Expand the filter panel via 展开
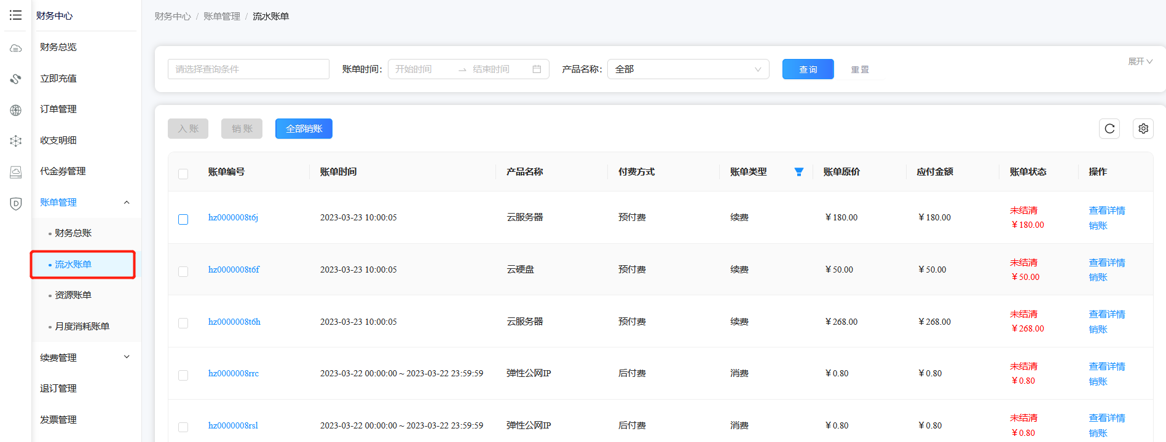This screenshot has width=1166, height=442. 1140,61
